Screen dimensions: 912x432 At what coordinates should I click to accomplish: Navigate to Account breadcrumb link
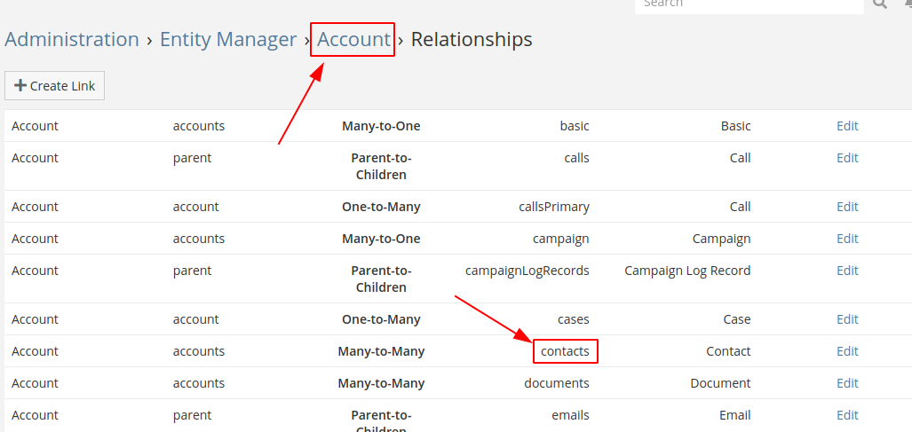pyautogui.click(x=353, y=40)
